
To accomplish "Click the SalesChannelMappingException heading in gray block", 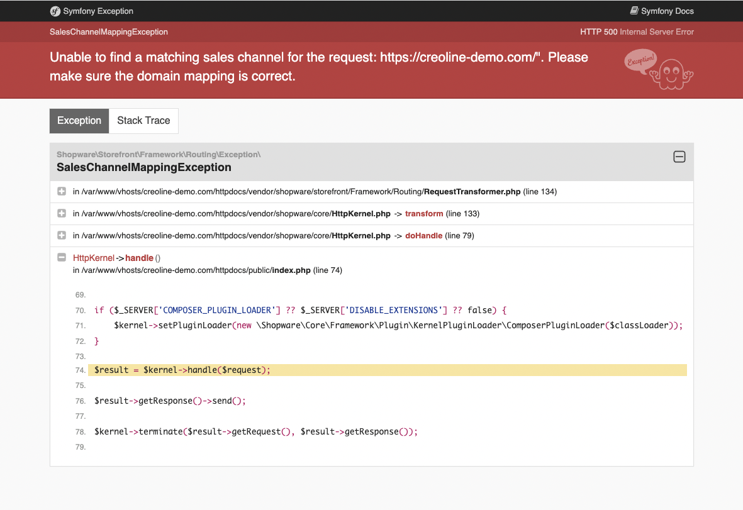I will tap(144, 167).
